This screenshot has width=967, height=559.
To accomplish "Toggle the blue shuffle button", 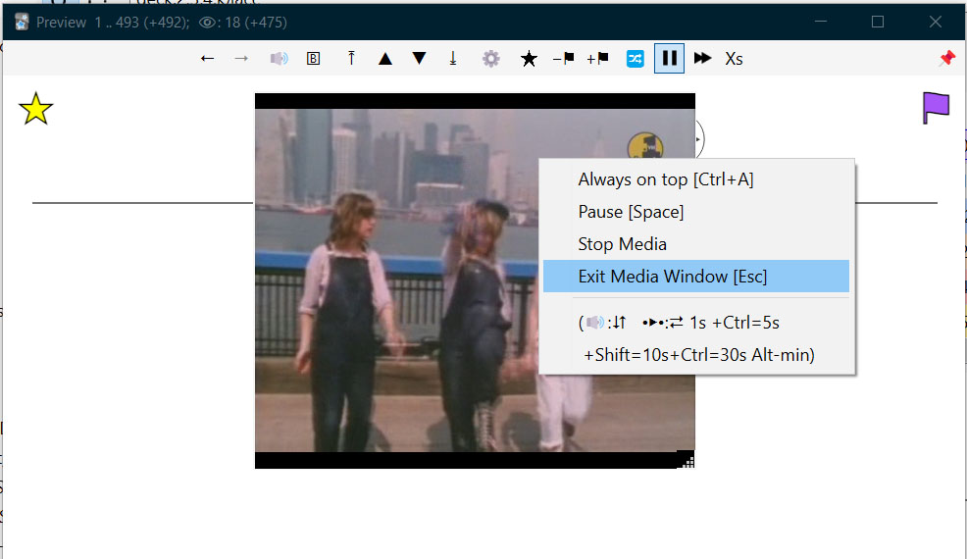I will tap(636, 59).
